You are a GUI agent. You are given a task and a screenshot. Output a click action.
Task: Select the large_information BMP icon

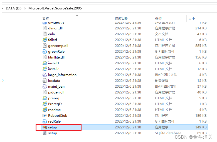[45, 75]
